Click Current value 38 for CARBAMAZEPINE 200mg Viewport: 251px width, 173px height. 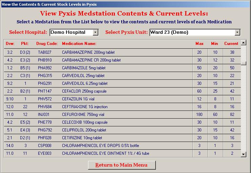coord(232,52)
